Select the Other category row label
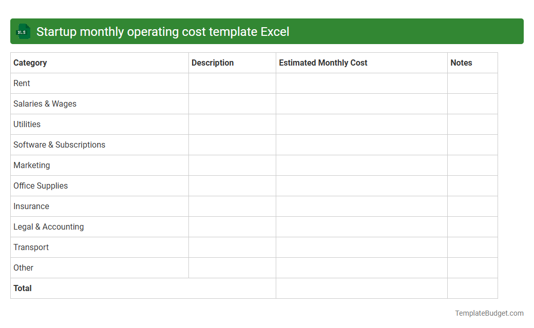 24,268
